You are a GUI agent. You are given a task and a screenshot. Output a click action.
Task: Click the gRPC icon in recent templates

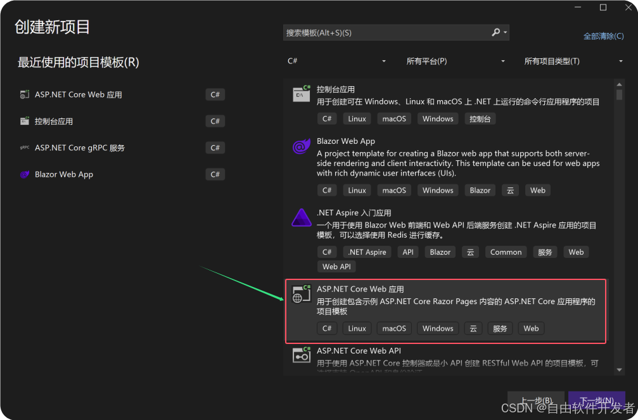pyautogui.click(x=25, y=148)
